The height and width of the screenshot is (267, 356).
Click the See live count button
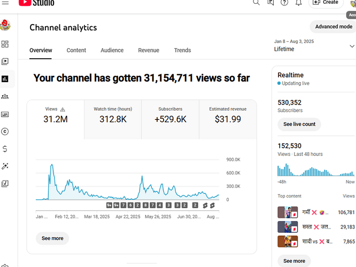299,124
